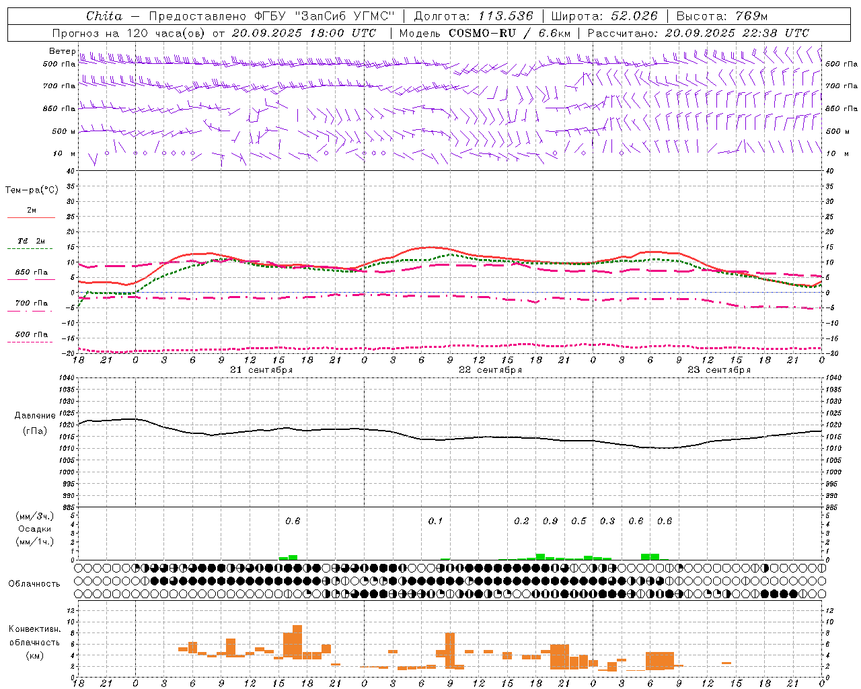Click the "0.5" precipitation value
861x689 pixels.
(578, 521)
